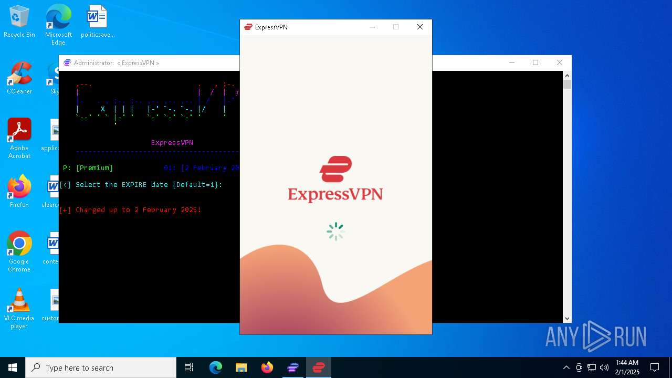This screenshot has height=378, width=672.
Task: Open the Google Chrome desktop shortcut
Action: (19, 252)
